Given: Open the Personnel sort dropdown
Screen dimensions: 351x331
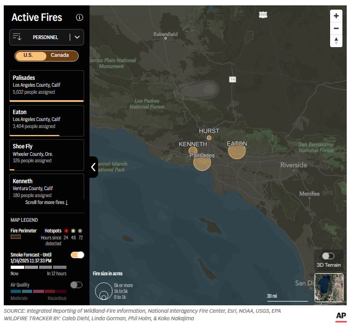Looking at the screenshot, I should pos(77,37).
